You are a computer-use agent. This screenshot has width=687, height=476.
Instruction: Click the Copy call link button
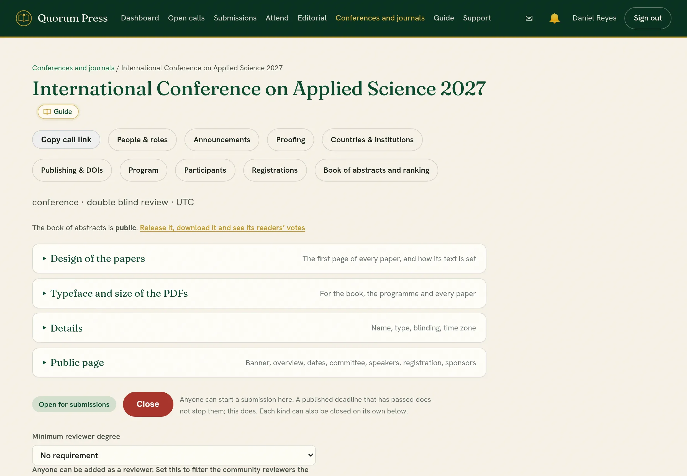[66, 139]
